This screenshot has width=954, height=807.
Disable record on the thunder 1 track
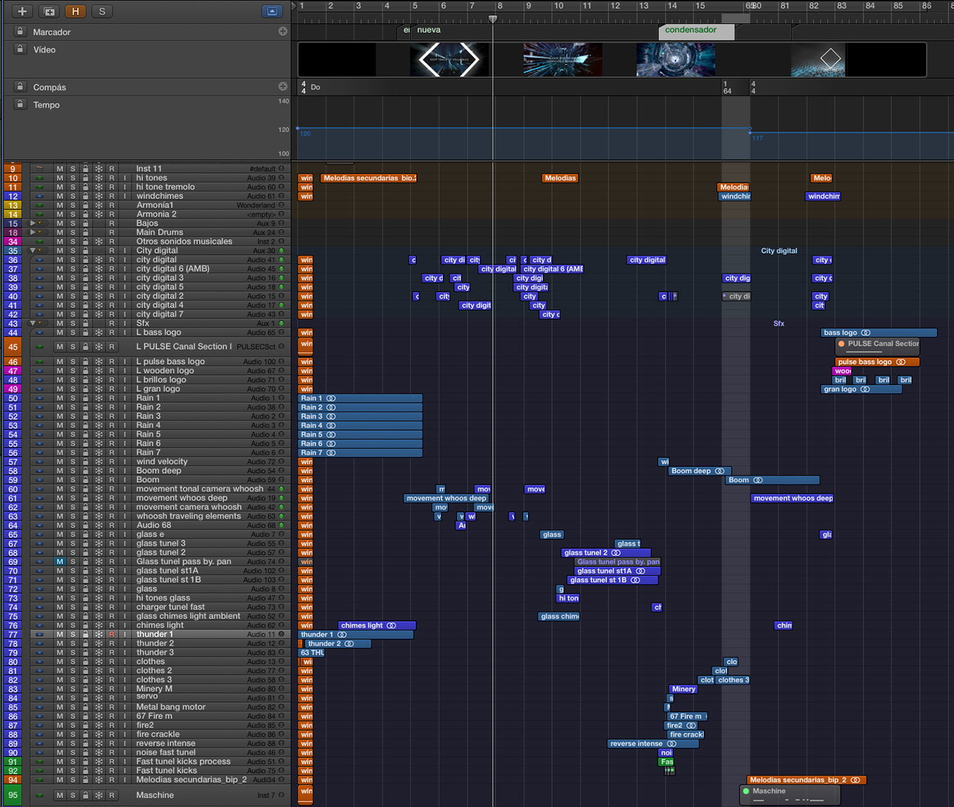(x=112, y=635)
